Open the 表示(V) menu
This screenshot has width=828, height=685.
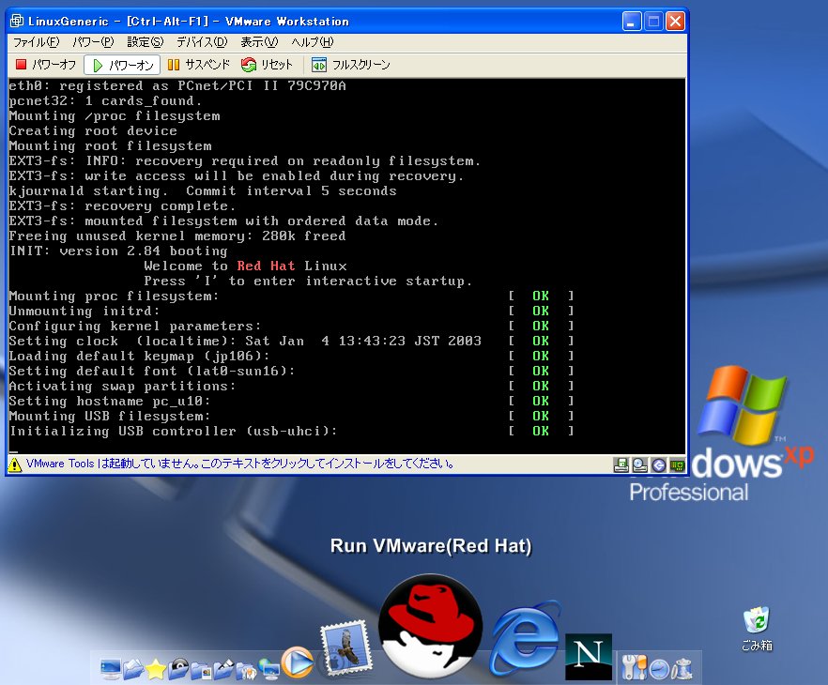(x=259, y=42)
